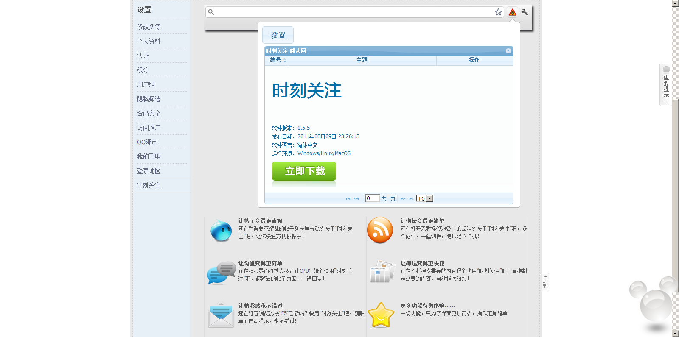679x337 pixels.
Task: Sort by the 编号 column header
Action: (276, 60)
